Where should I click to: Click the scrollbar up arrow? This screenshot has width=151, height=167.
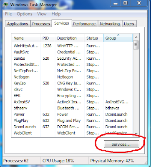coord(136,37)
